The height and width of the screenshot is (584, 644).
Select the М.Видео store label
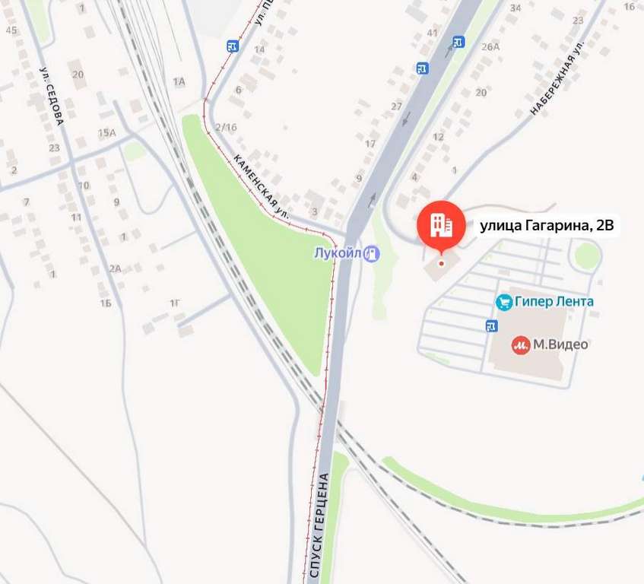[x=560, y=344]
